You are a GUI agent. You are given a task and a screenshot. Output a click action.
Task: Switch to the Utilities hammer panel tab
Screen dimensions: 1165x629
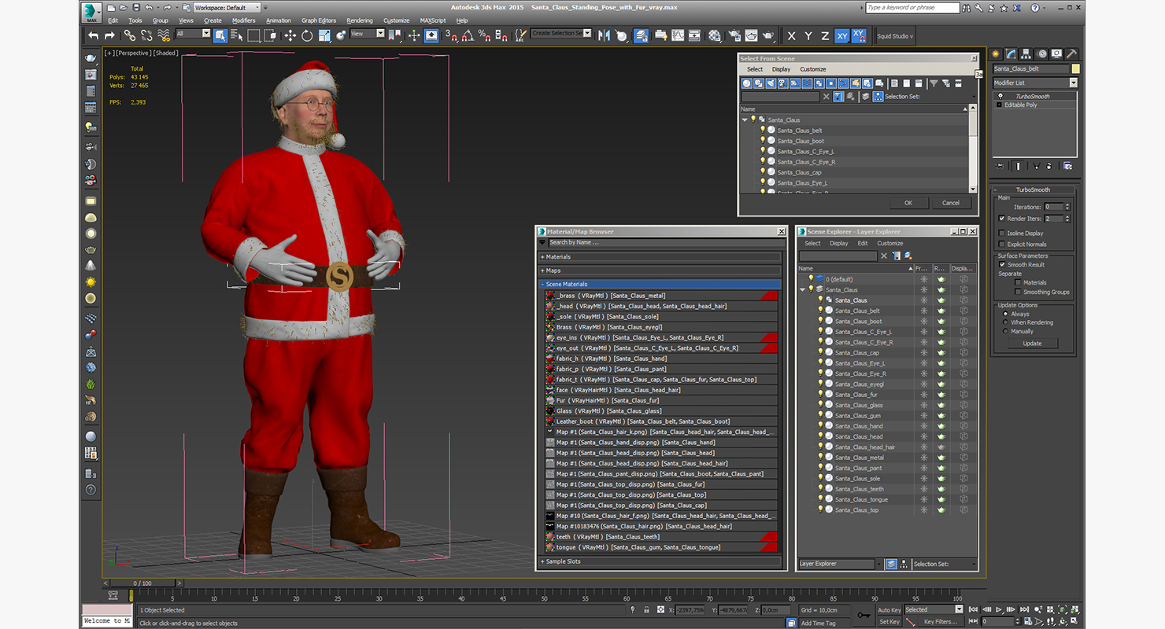coord(1073,53)
